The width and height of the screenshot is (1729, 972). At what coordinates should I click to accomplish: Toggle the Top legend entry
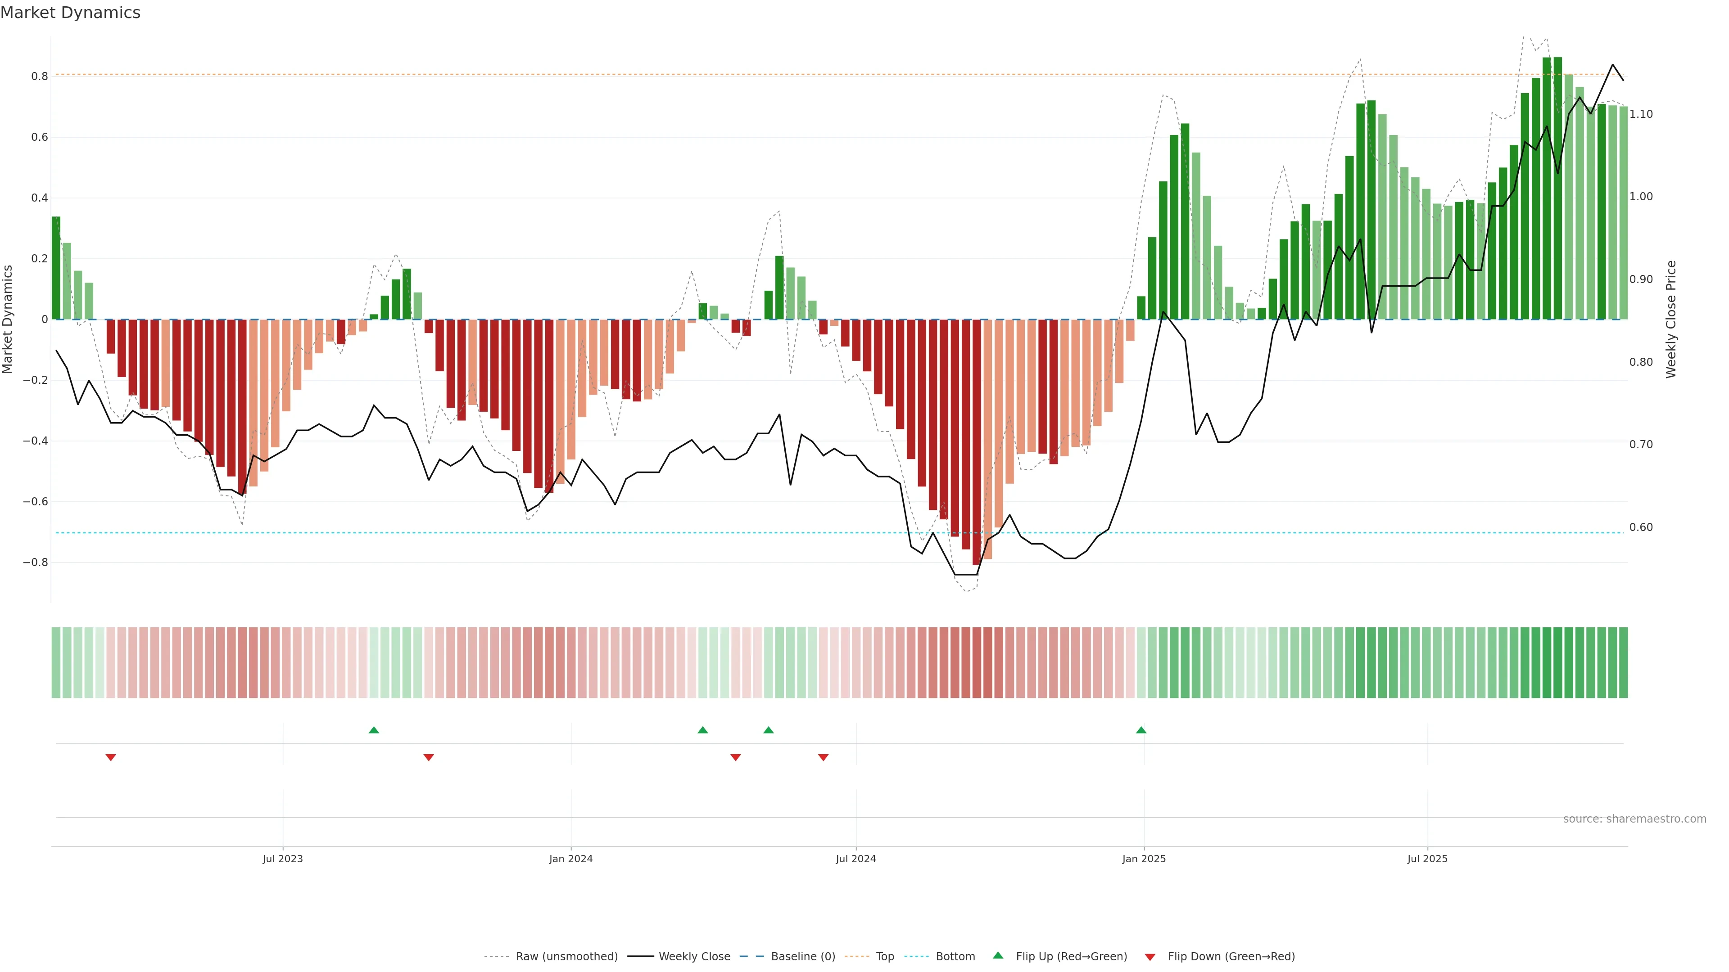tap(885, 957)
